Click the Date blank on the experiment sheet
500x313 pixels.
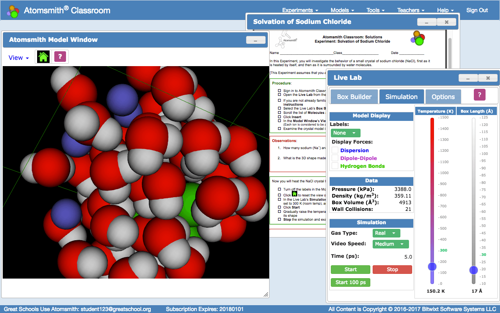pyautogui.click(x=411, y=53)
